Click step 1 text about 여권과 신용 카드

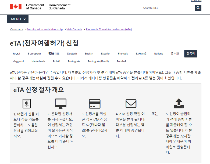26,125
